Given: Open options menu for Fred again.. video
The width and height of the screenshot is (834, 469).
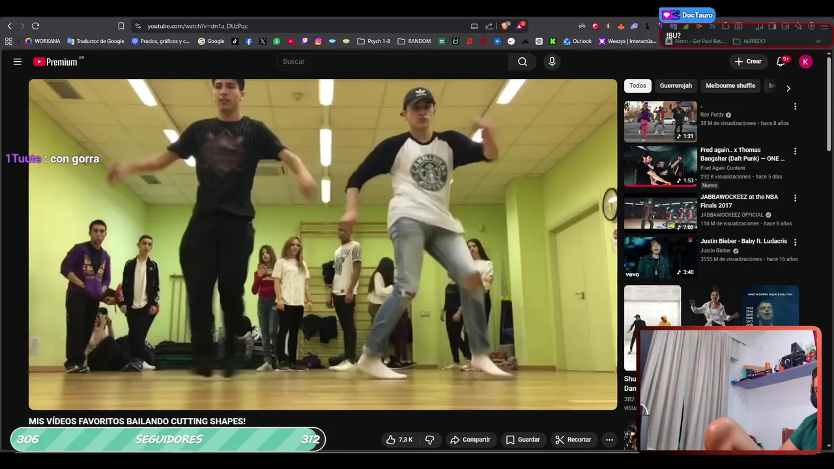Looking at the screenshot, I should (x=795, y=151).
